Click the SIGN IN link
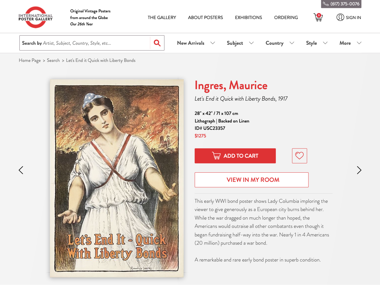The height and width of the screenshot is (285, 380). point(353,17)
